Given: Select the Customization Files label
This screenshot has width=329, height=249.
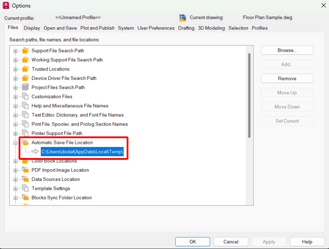Looking at the screenshot, I should pos(52,96).
